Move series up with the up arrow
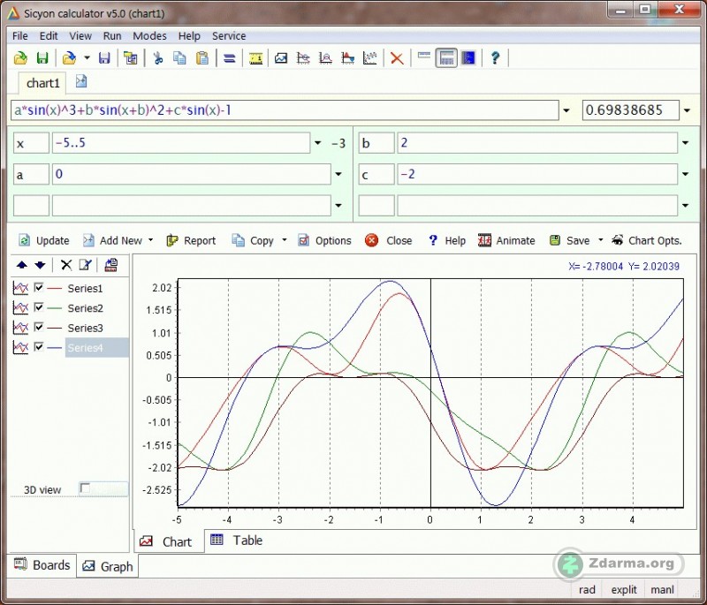Viewport: 707px width, 605px height. click(21, 265)
